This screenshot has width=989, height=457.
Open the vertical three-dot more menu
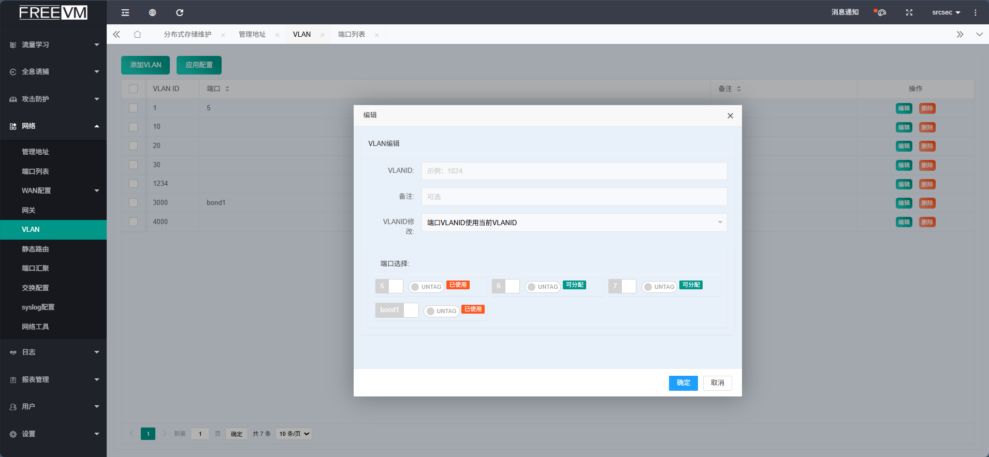(975, 12)
